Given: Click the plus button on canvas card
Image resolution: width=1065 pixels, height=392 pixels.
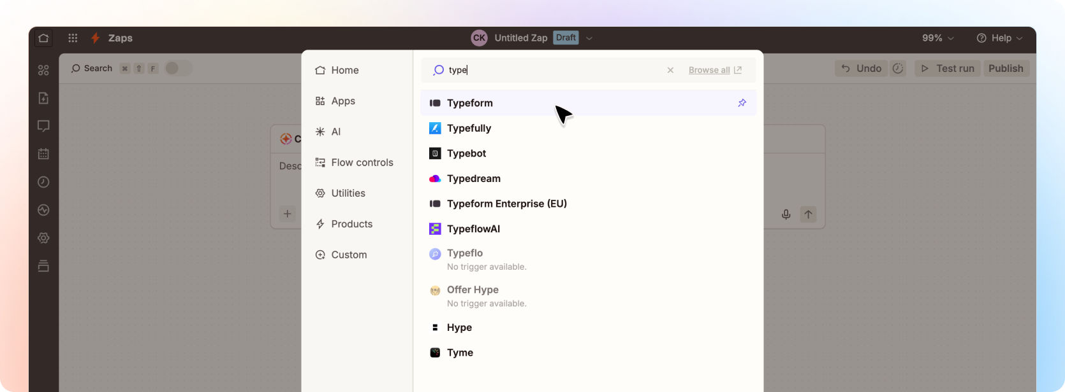Looking at the screenshot, I should (288, 214).
